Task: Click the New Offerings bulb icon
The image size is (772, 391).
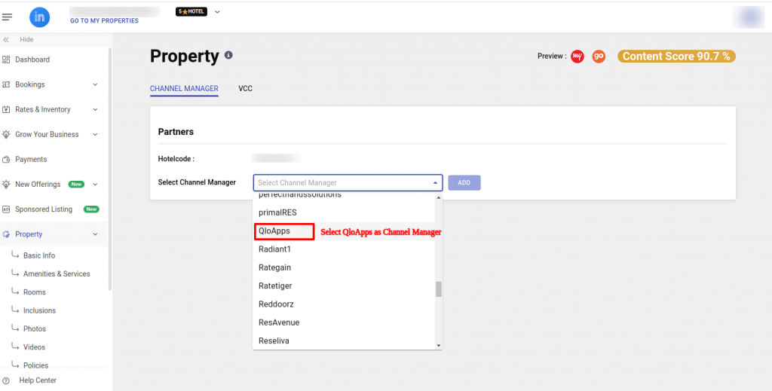Action: [6, 185]
